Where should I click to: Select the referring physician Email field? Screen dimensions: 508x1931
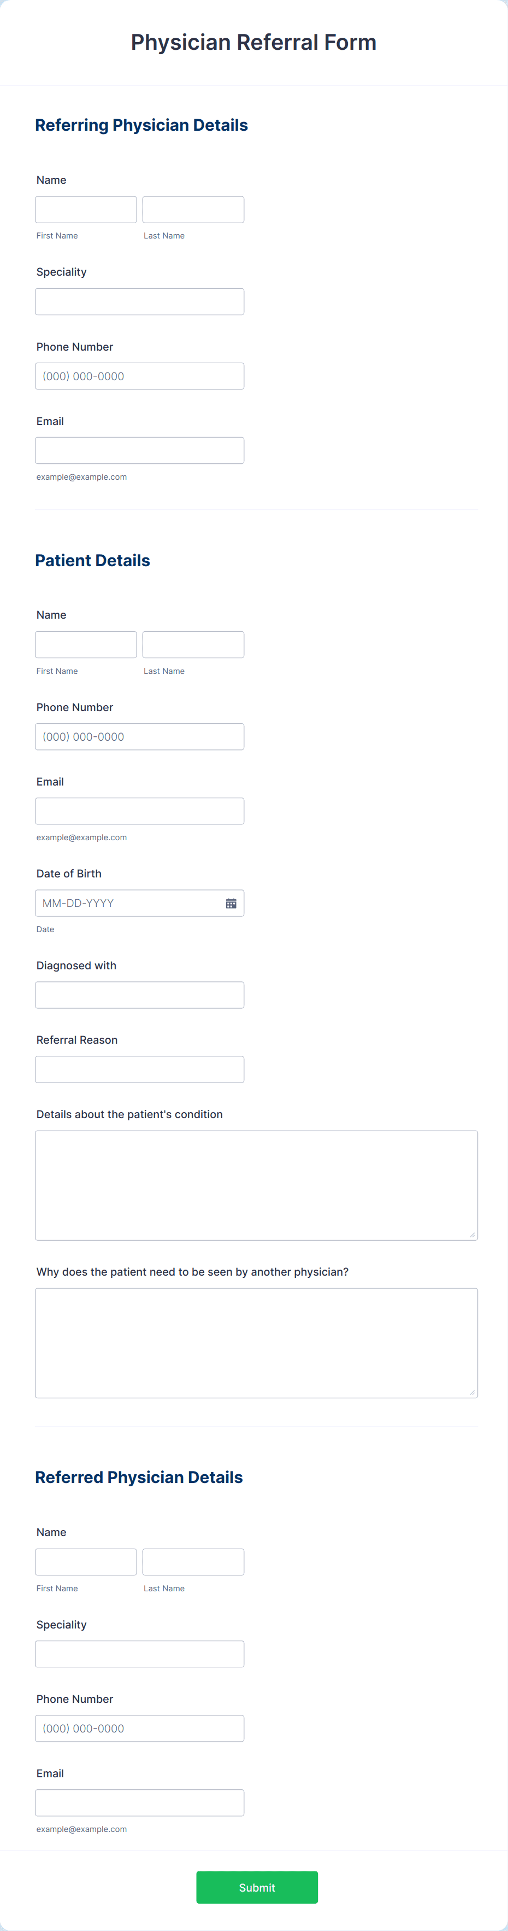pos(139,450)
